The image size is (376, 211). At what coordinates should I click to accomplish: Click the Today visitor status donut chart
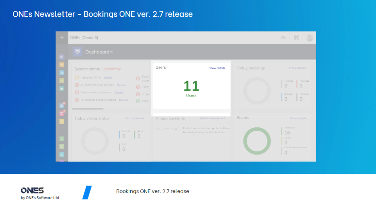(95, 141)
